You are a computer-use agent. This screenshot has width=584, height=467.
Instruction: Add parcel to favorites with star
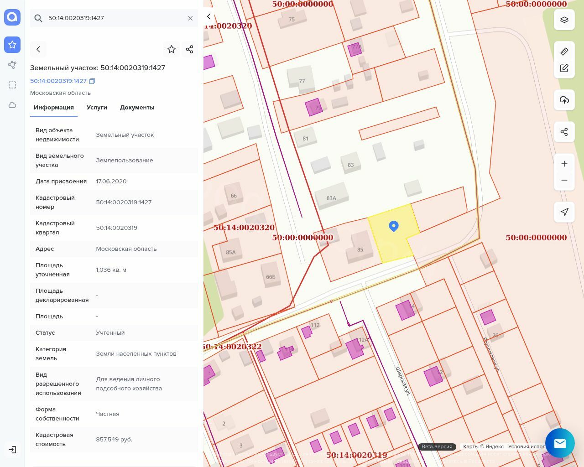point(172,49)
